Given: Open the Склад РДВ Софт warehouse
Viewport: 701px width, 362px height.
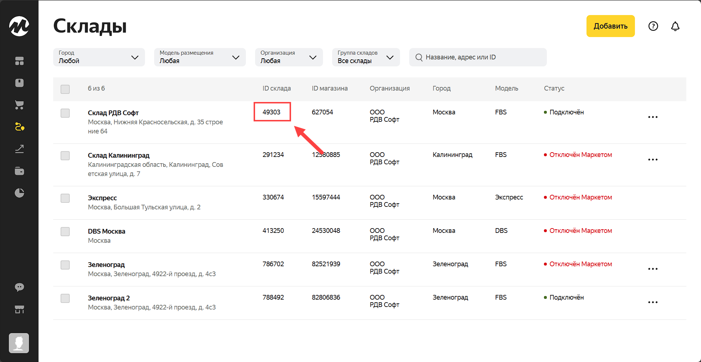Looking at the screenshot, I should 113,113.
